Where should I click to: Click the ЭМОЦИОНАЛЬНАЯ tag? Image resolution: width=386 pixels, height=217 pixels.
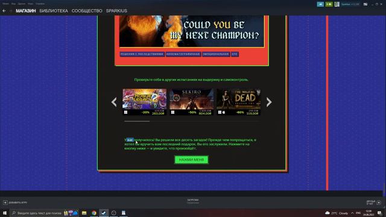(216, 54)
